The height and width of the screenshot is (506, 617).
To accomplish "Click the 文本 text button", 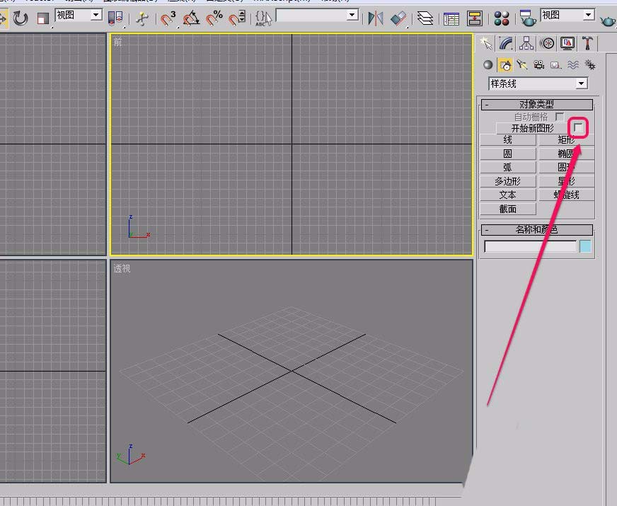I will coord(507,195).
